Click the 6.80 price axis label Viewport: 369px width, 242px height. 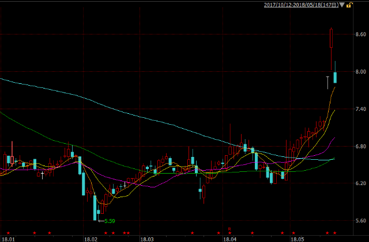(360, 146)
